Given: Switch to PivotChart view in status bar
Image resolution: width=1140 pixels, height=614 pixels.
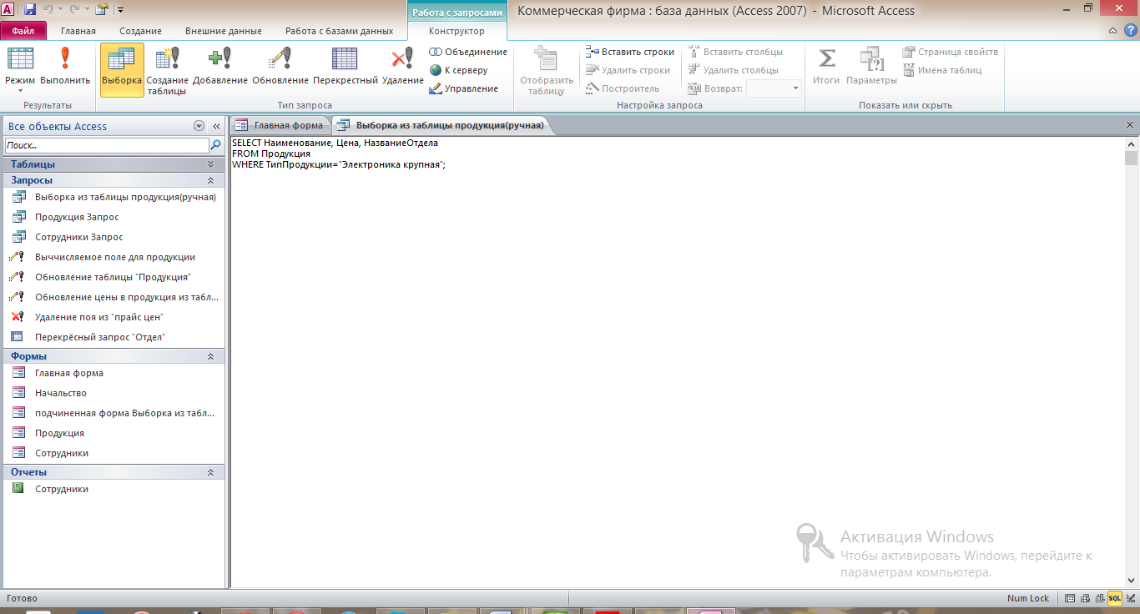Looking at the screenshot, I should point(1100,598).
